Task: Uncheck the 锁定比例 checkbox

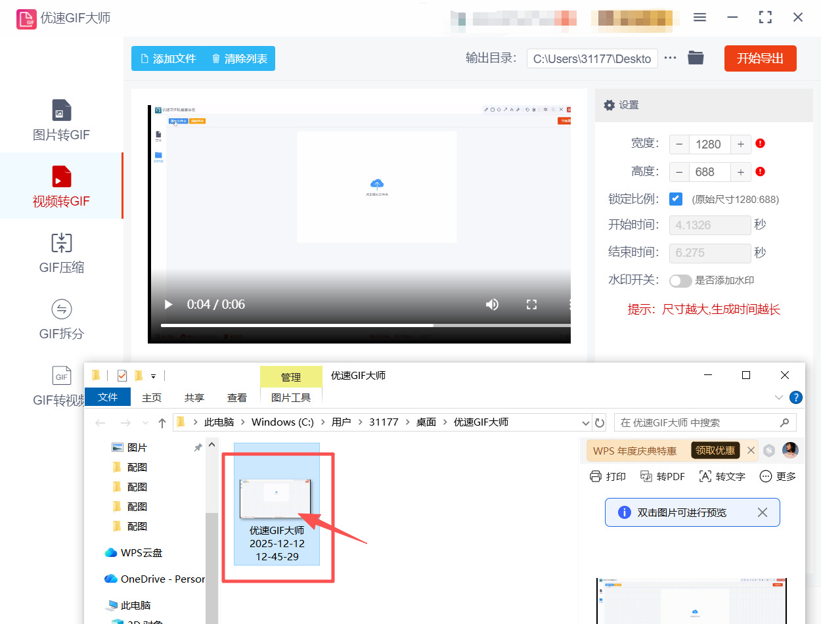Action: 676,198
